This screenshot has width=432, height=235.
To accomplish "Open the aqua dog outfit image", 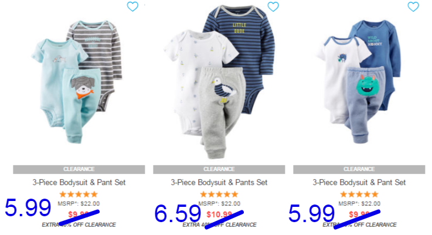I will [77, 82].
